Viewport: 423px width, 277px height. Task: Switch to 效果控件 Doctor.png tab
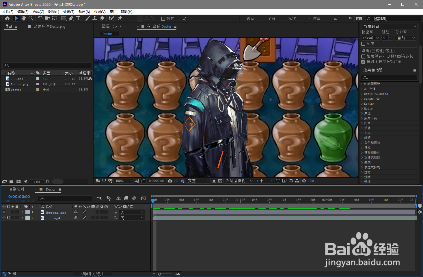click(49, 26)
